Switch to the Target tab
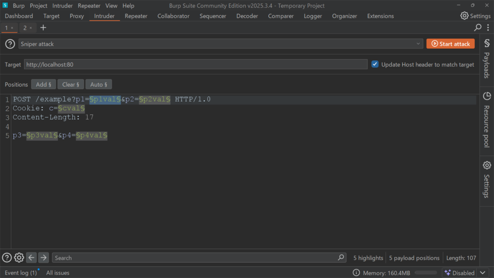 (51, 16)
